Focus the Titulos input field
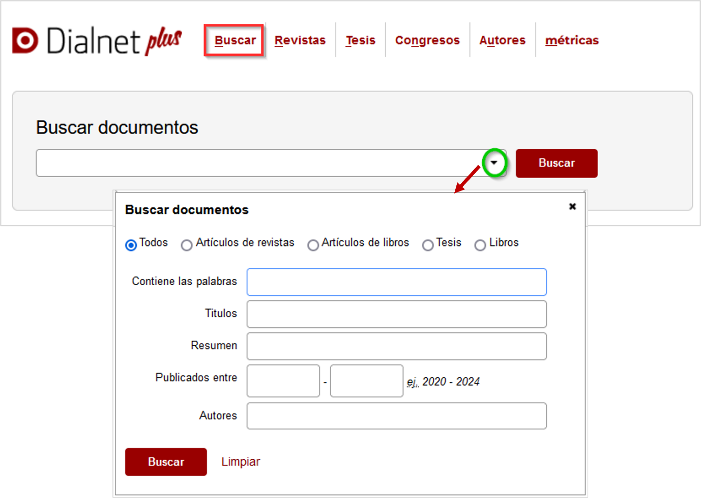This screenshot has width=701, height=498. [397, 314]
